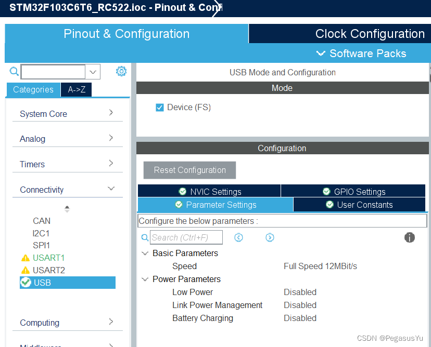
Task: Click the Reset Configuration button
Action: [189, 170]
